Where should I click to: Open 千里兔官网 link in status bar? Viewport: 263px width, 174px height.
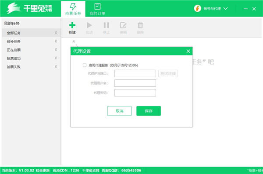tap(91, 171)
